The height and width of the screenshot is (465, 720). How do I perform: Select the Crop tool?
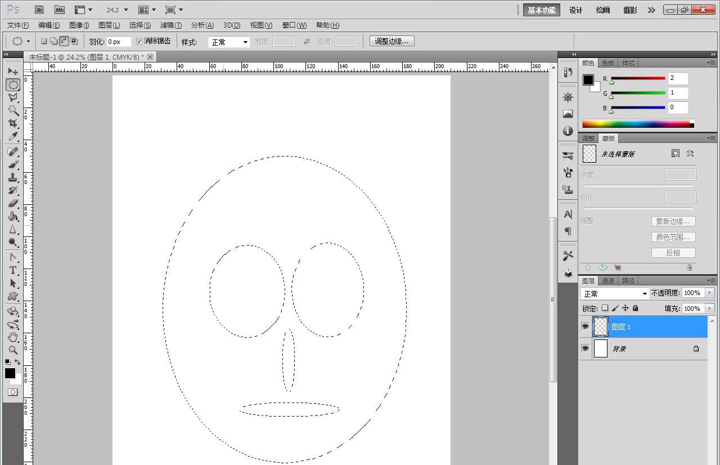pyautogui.click(x=12, y=123)
